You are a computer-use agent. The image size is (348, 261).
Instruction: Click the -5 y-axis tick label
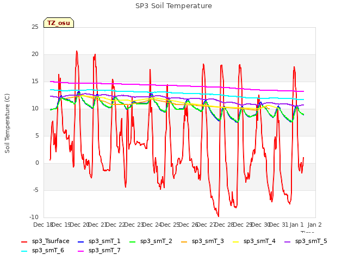[36, 190]
